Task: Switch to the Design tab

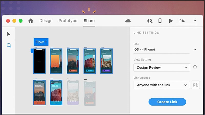Action: [x=46, y=21]
